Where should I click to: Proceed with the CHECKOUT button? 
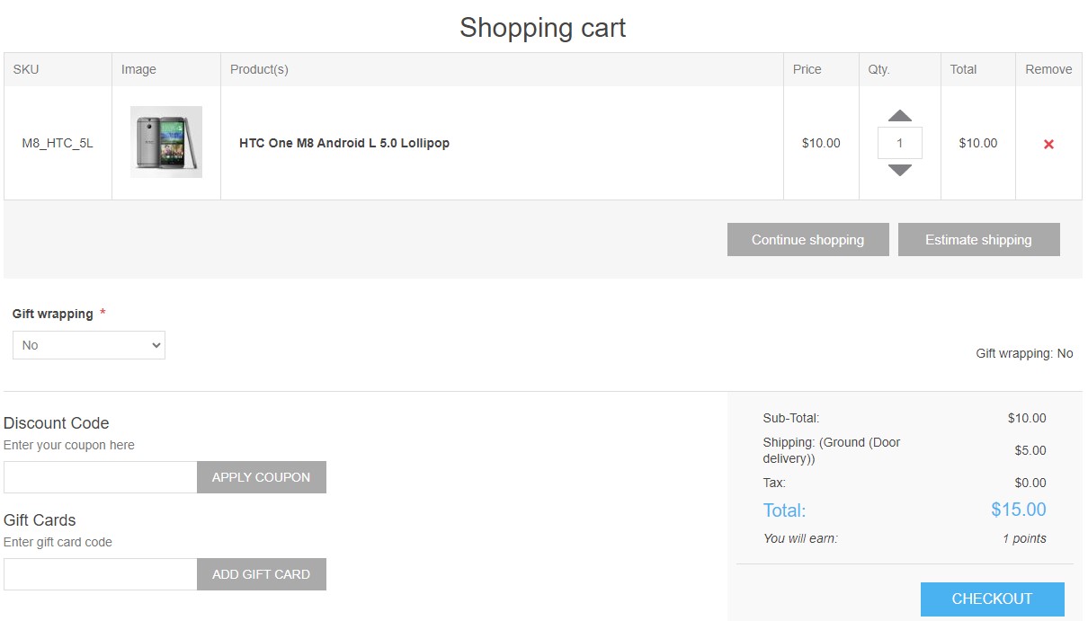click(992, 599)
